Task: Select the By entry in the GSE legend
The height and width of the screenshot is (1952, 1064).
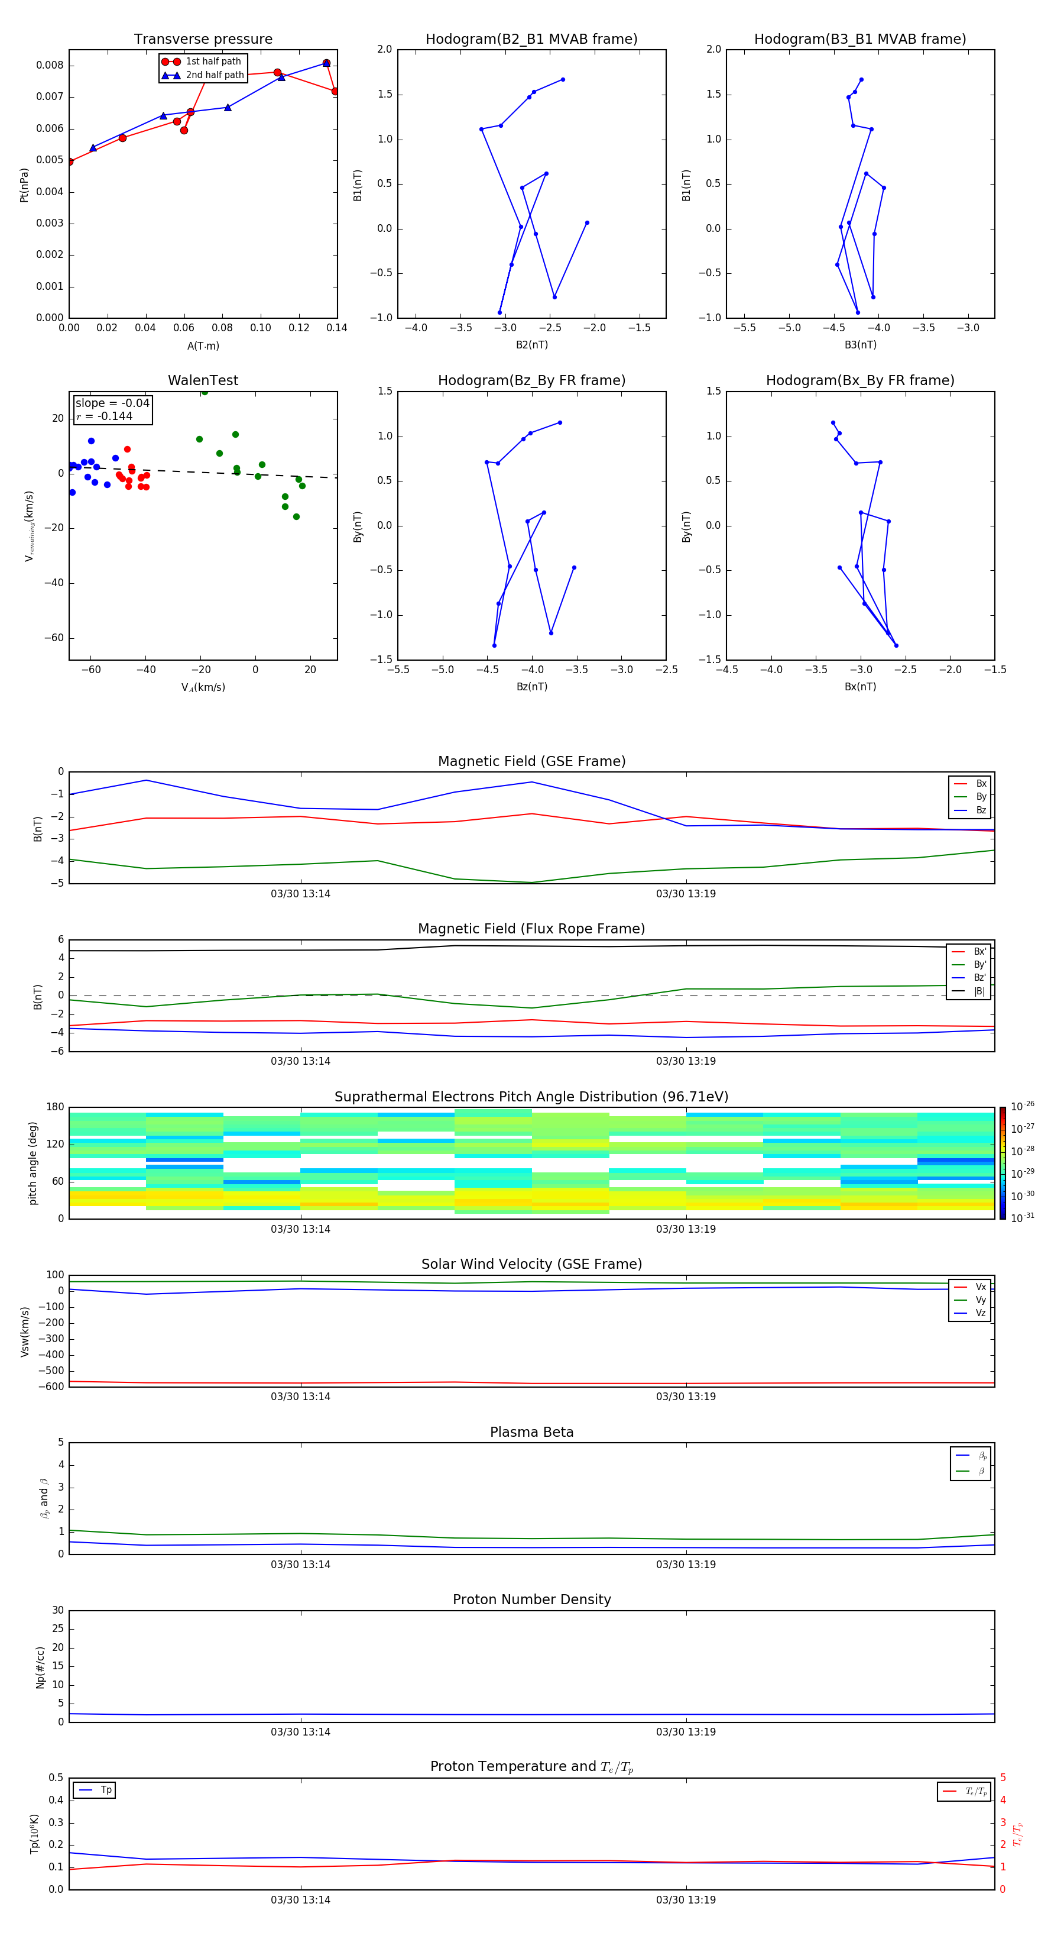Action: coord(970,796)
